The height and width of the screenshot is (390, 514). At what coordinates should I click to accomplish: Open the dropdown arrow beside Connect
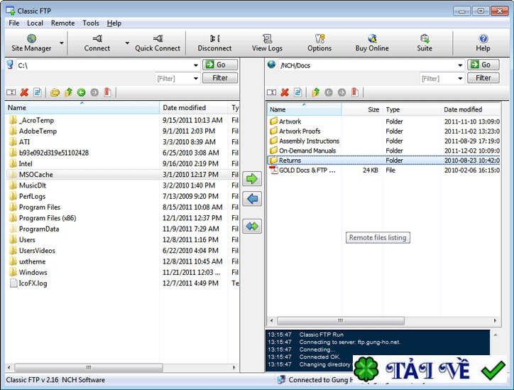[127, 43]
